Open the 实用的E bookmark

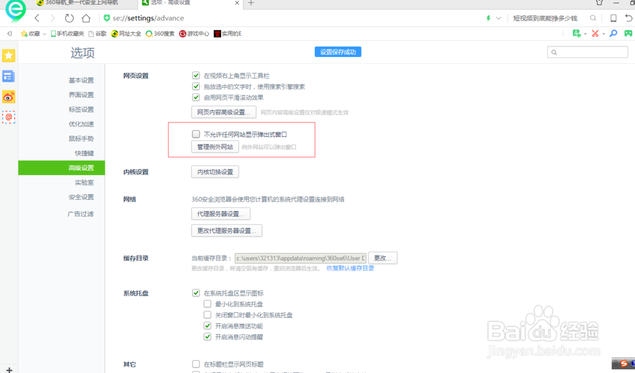coord(227,34)
